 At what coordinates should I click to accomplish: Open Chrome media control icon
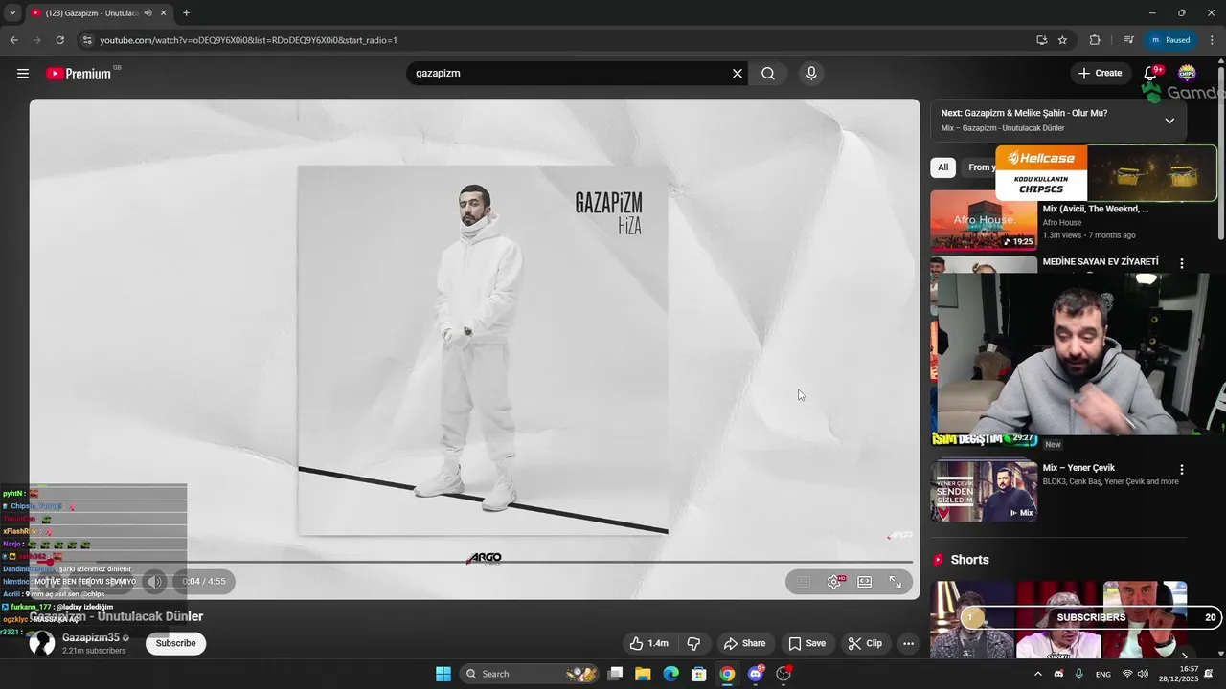pos(1128,40)
